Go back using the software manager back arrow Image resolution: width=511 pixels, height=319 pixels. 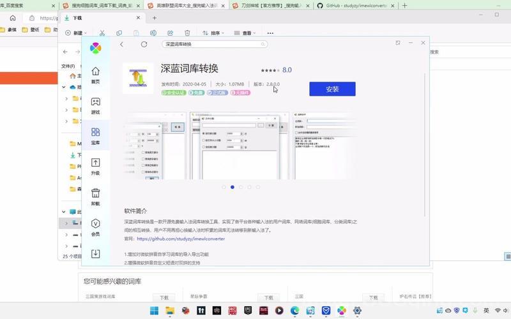tap(121, 44)
